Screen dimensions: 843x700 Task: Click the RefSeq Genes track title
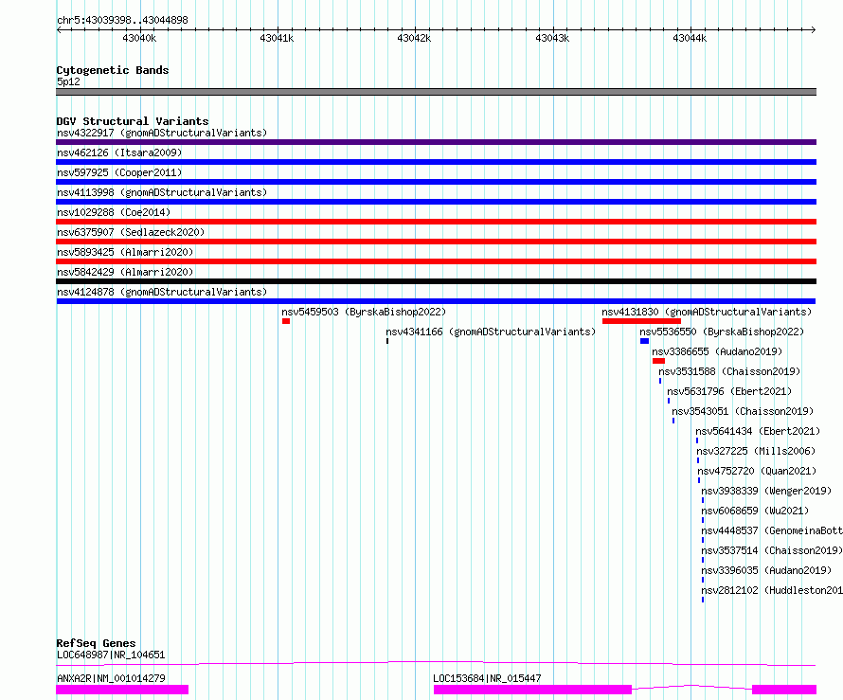pyautogui.click(x=96, y=643)
